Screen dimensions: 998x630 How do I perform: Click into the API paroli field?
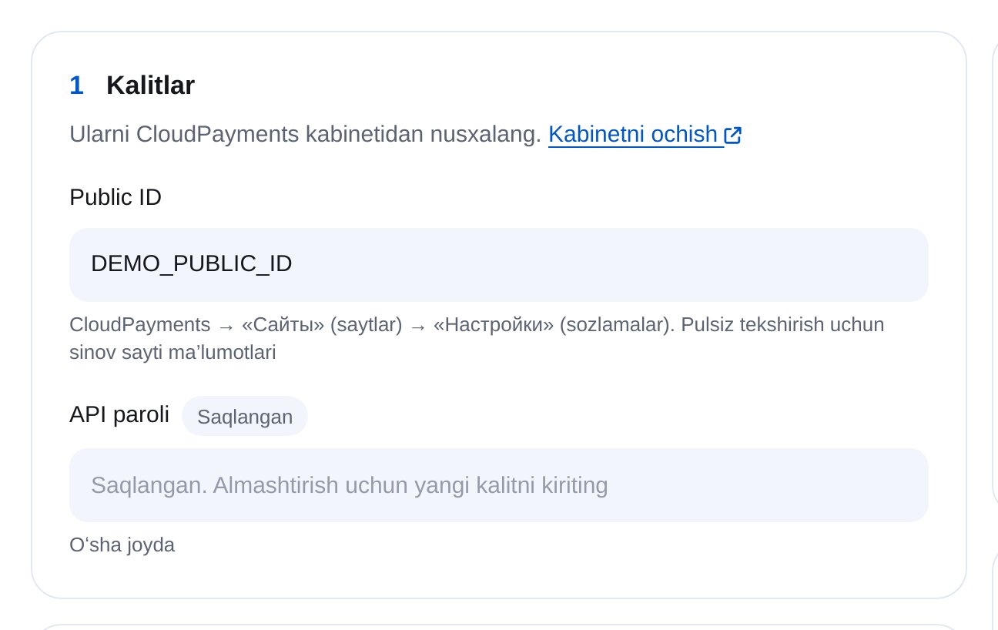point(499,485)
